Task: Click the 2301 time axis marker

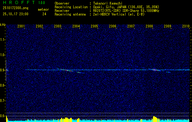Action: pyautogui.click(x=21, y=26)
